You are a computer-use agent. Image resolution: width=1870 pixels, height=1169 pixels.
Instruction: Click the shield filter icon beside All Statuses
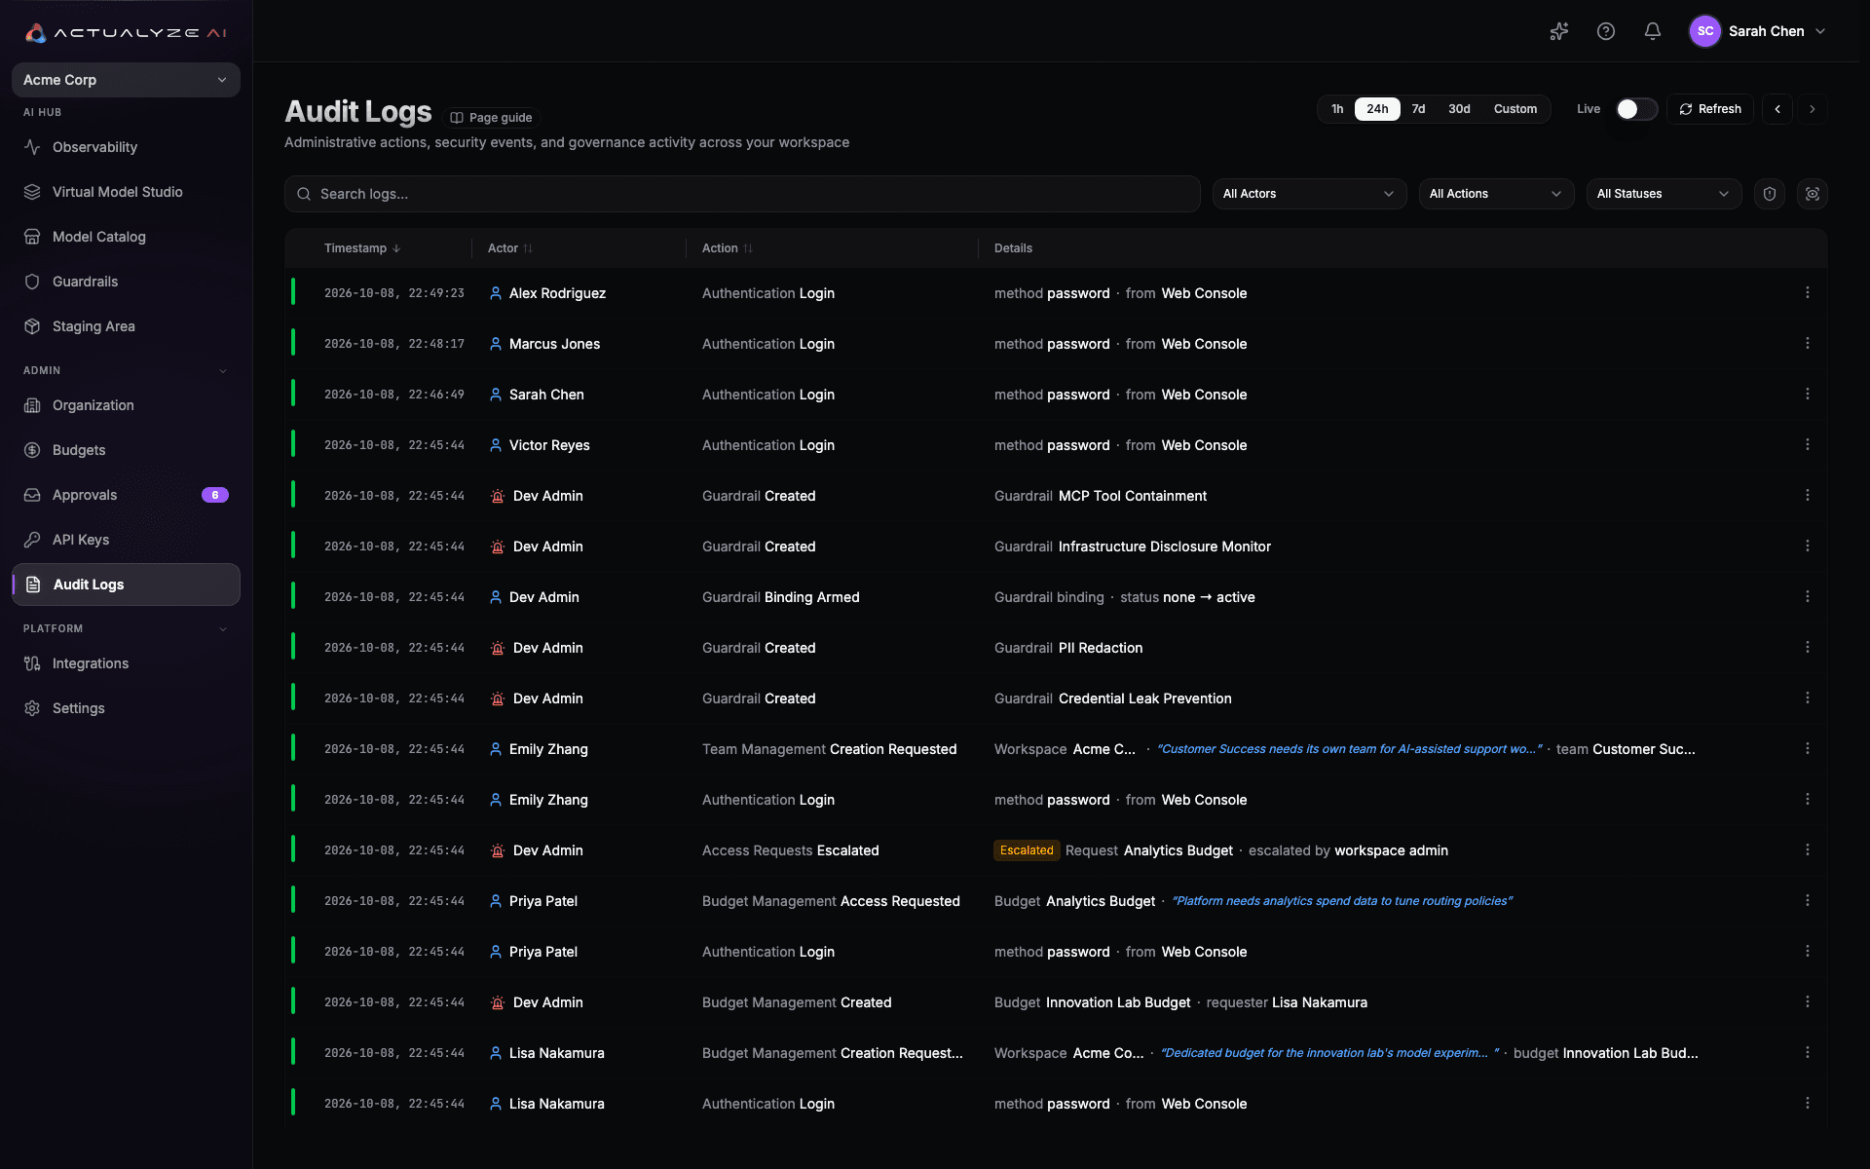pos(1770,194)
